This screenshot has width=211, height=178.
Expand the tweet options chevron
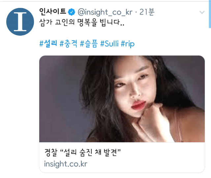click(x=202, y=13)
